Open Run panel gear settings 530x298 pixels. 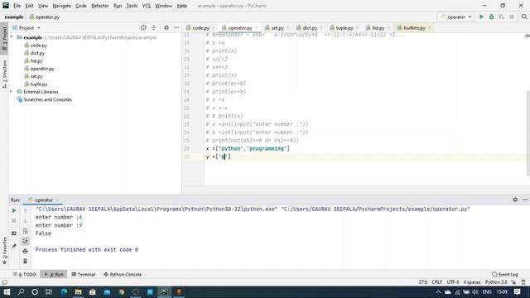(515, 199)
